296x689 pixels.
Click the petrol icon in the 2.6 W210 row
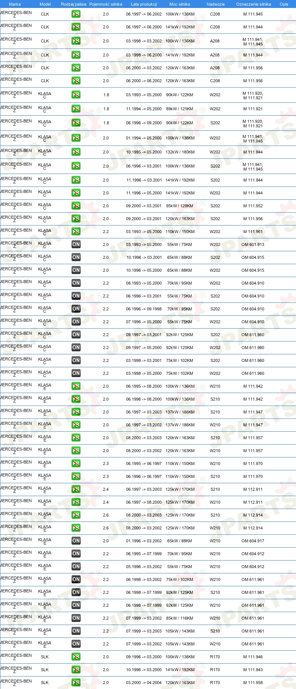76,528
